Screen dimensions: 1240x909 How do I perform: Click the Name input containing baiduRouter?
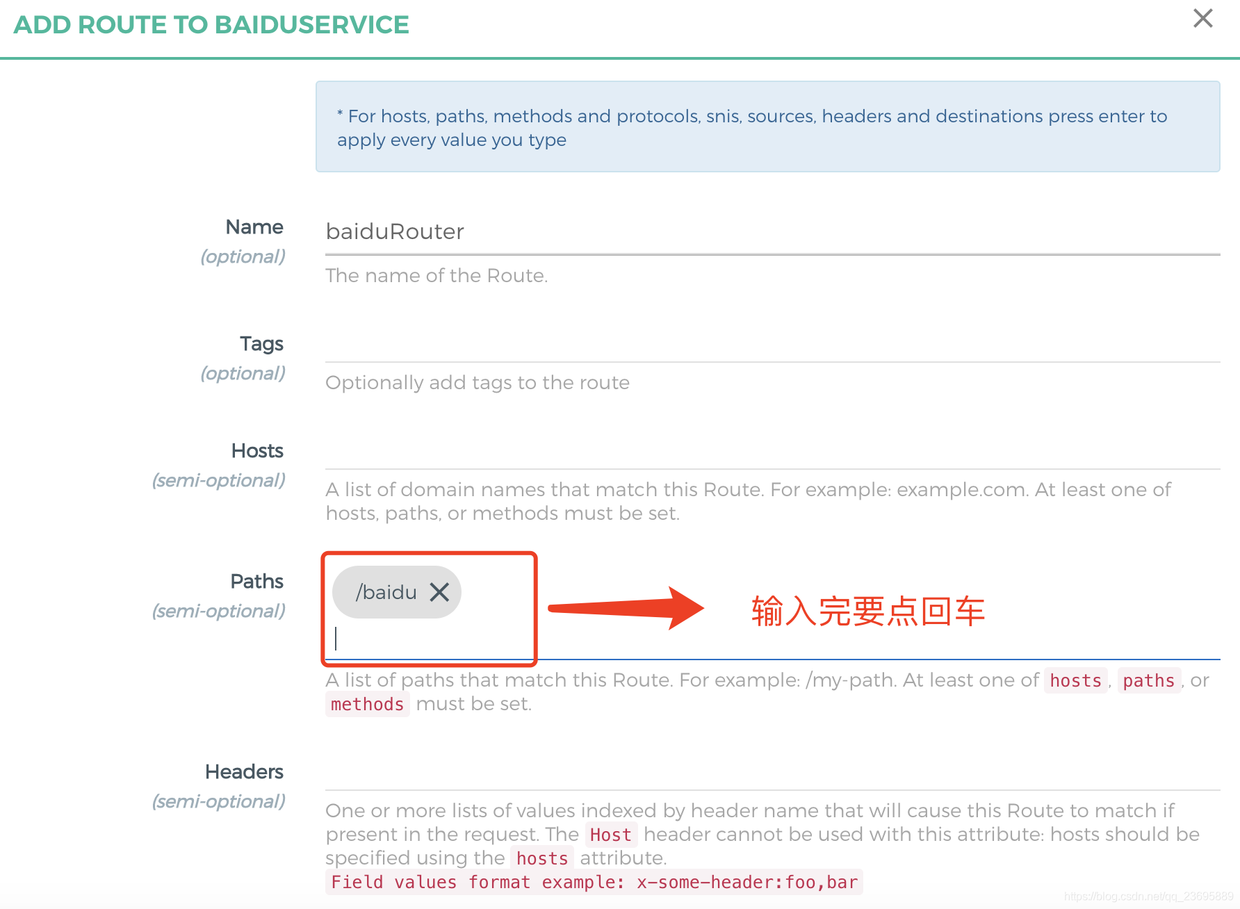click(772, 232)
